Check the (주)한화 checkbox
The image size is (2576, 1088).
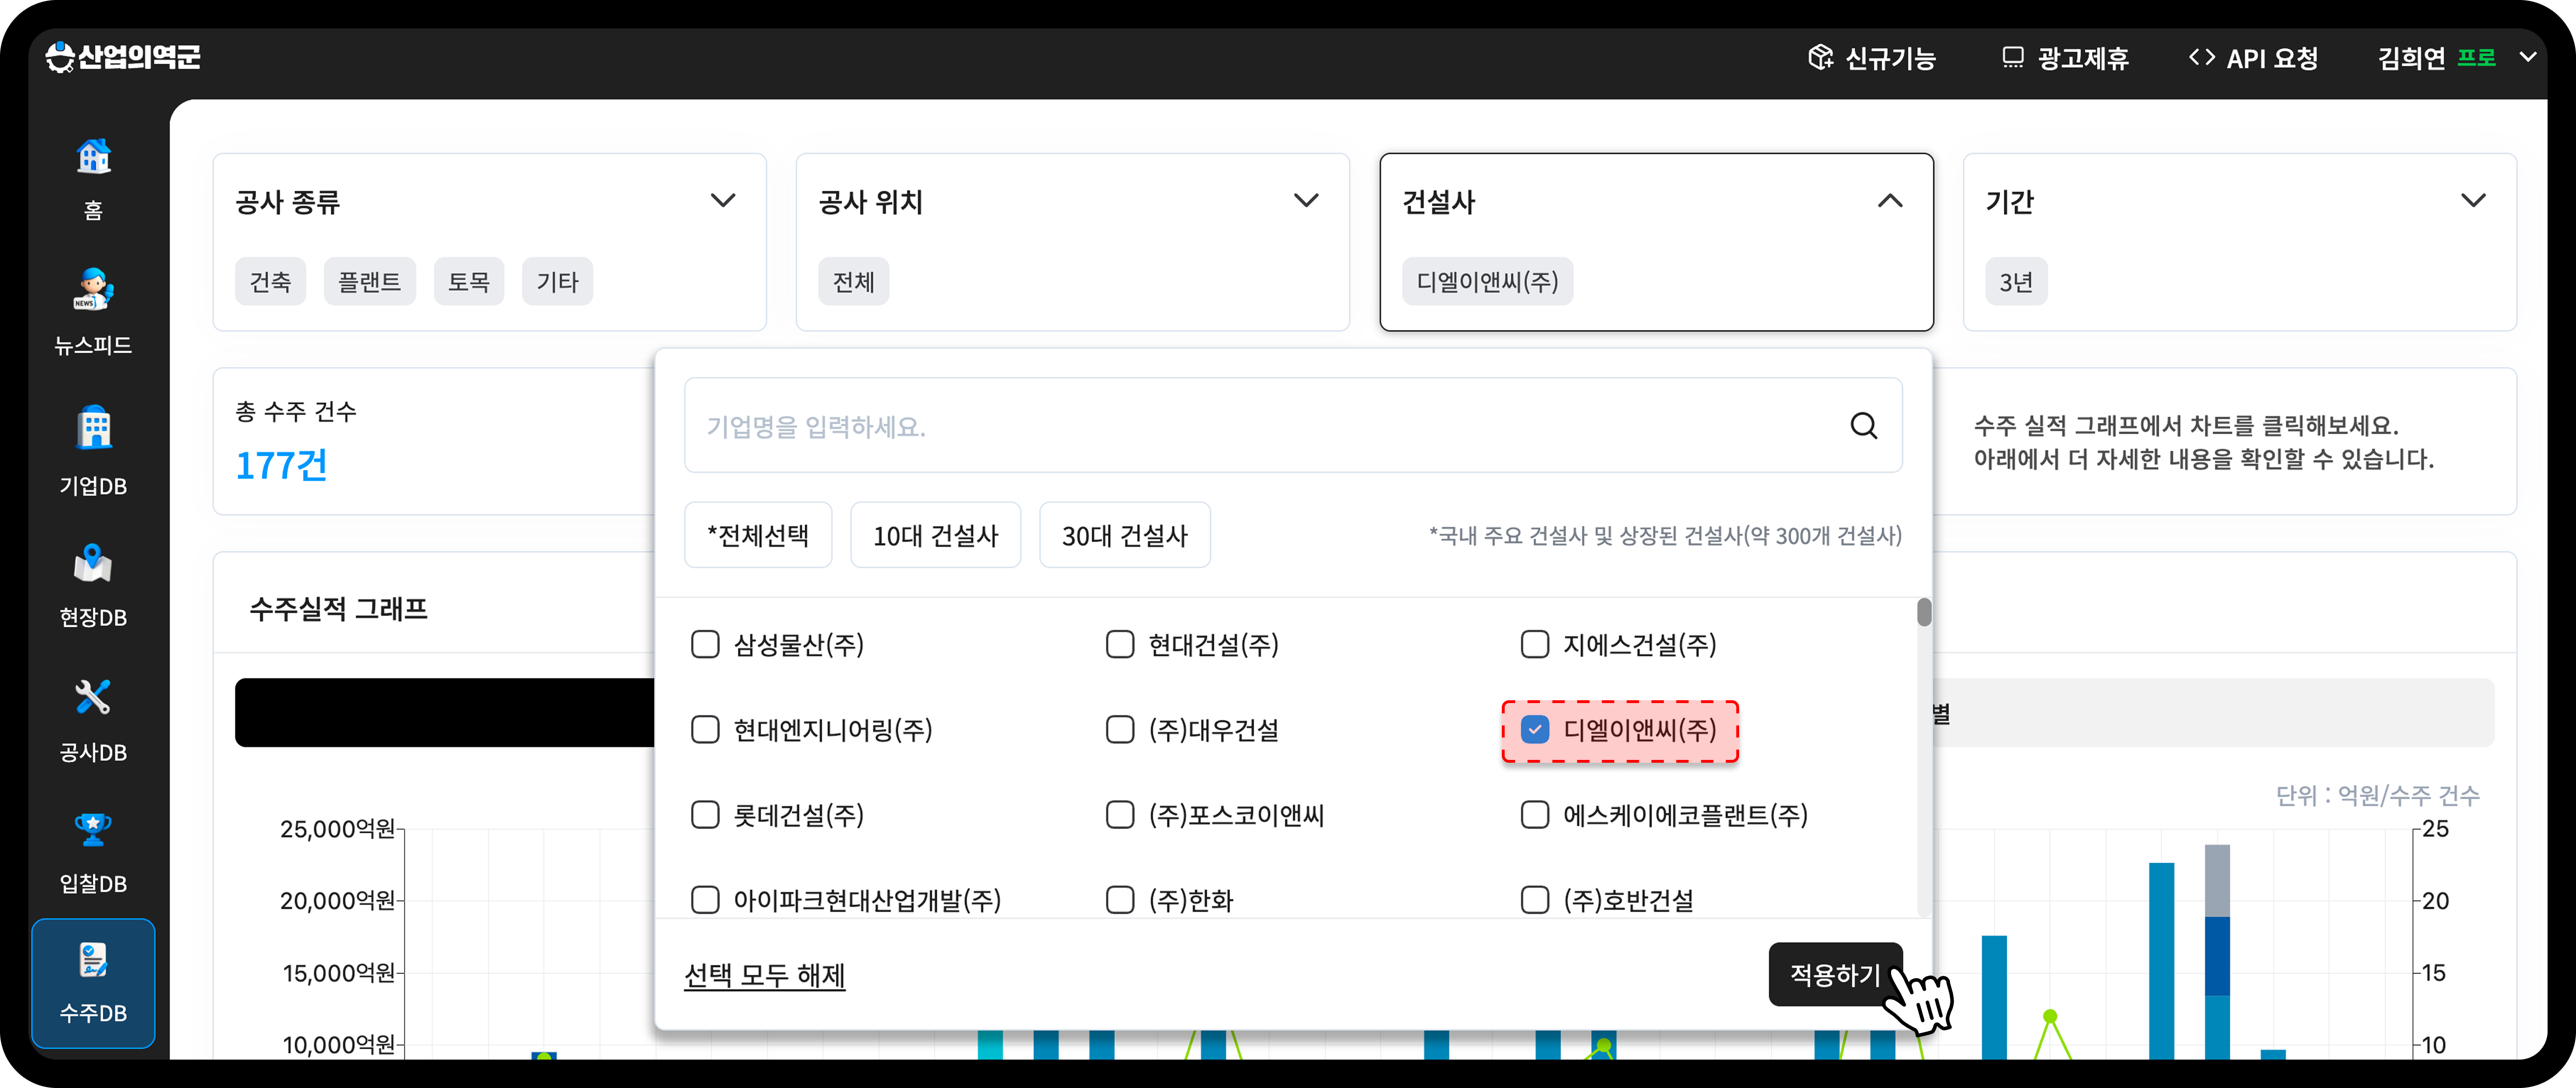(1120, 899)
